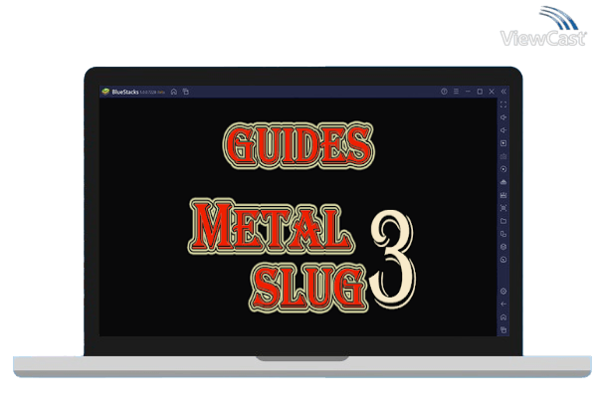Minimize the BlueStacks window
599x412 pixels.
coord(468,92)
